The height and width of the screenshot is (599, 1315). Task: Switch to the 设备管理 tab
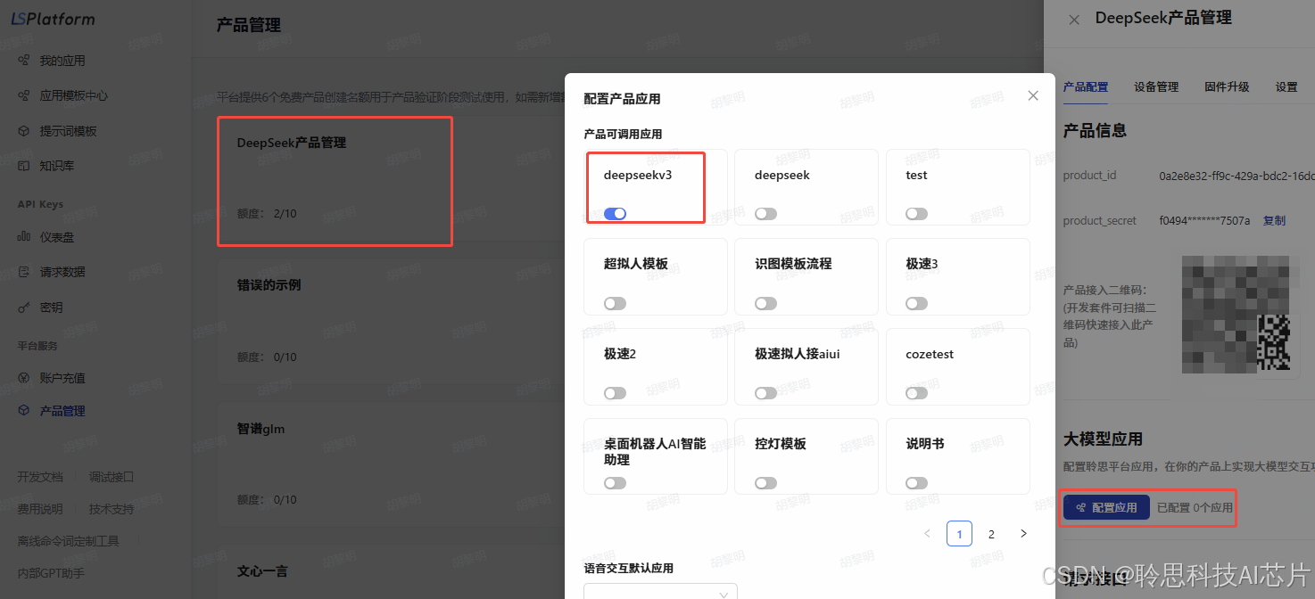[1156, 87]
